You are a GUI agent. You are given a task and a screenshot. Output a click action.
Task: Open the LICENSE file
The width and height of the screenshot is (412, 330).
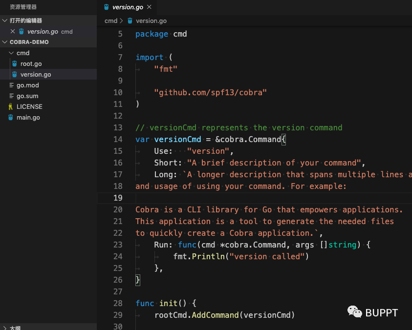tap(48, 107)
